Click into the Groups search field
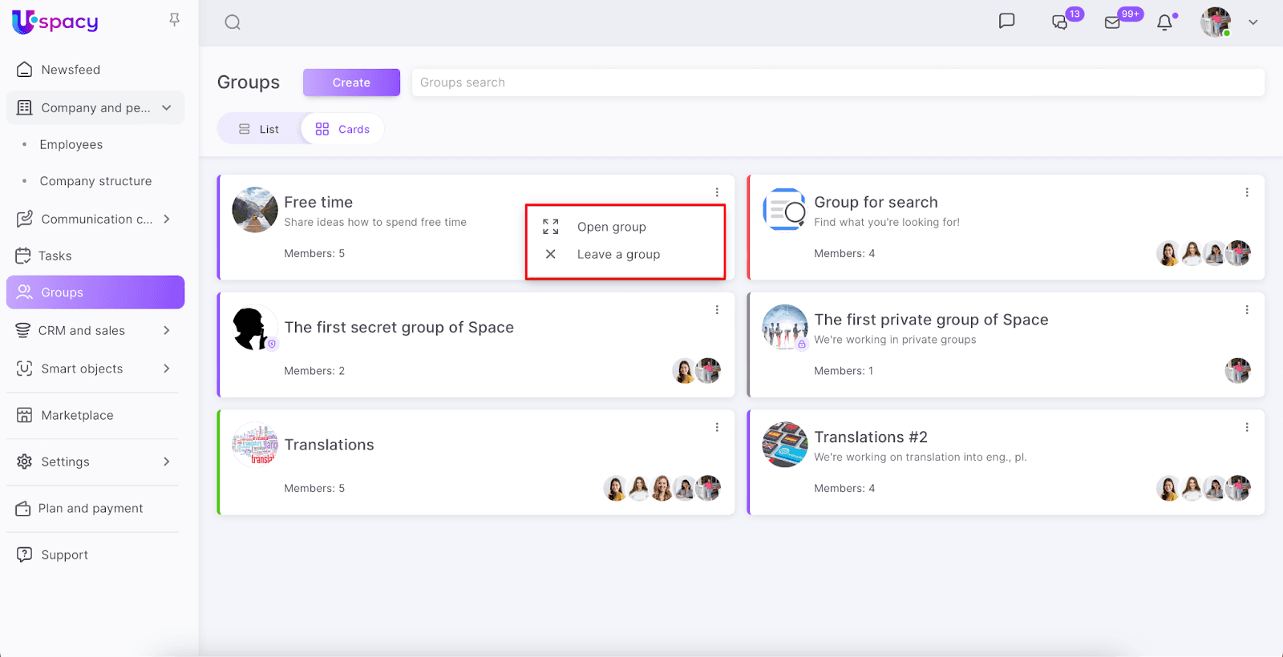Viewport: 1283px width, 657px height. [837, 83]
